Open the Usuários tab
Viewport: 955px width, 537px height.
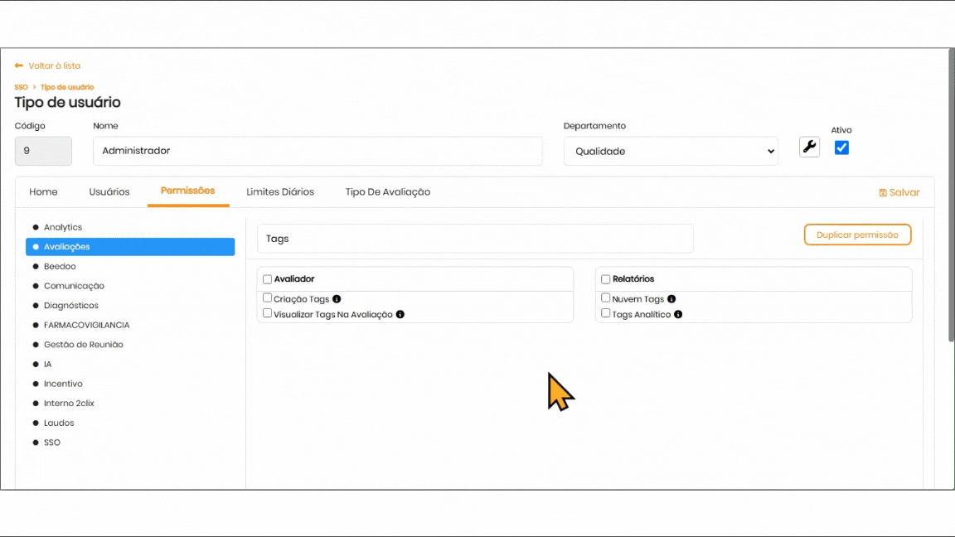(x=109, y=192)
